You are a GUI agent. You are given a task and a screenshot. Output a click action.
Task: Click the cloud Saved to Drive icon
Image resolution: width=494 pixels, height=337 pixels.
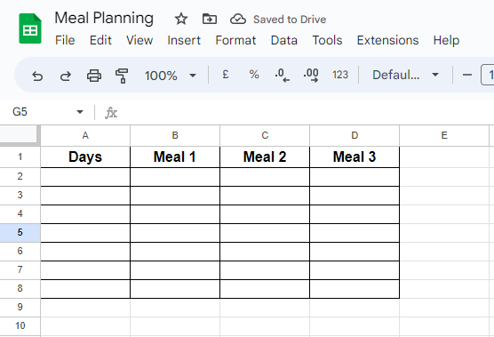238,19
